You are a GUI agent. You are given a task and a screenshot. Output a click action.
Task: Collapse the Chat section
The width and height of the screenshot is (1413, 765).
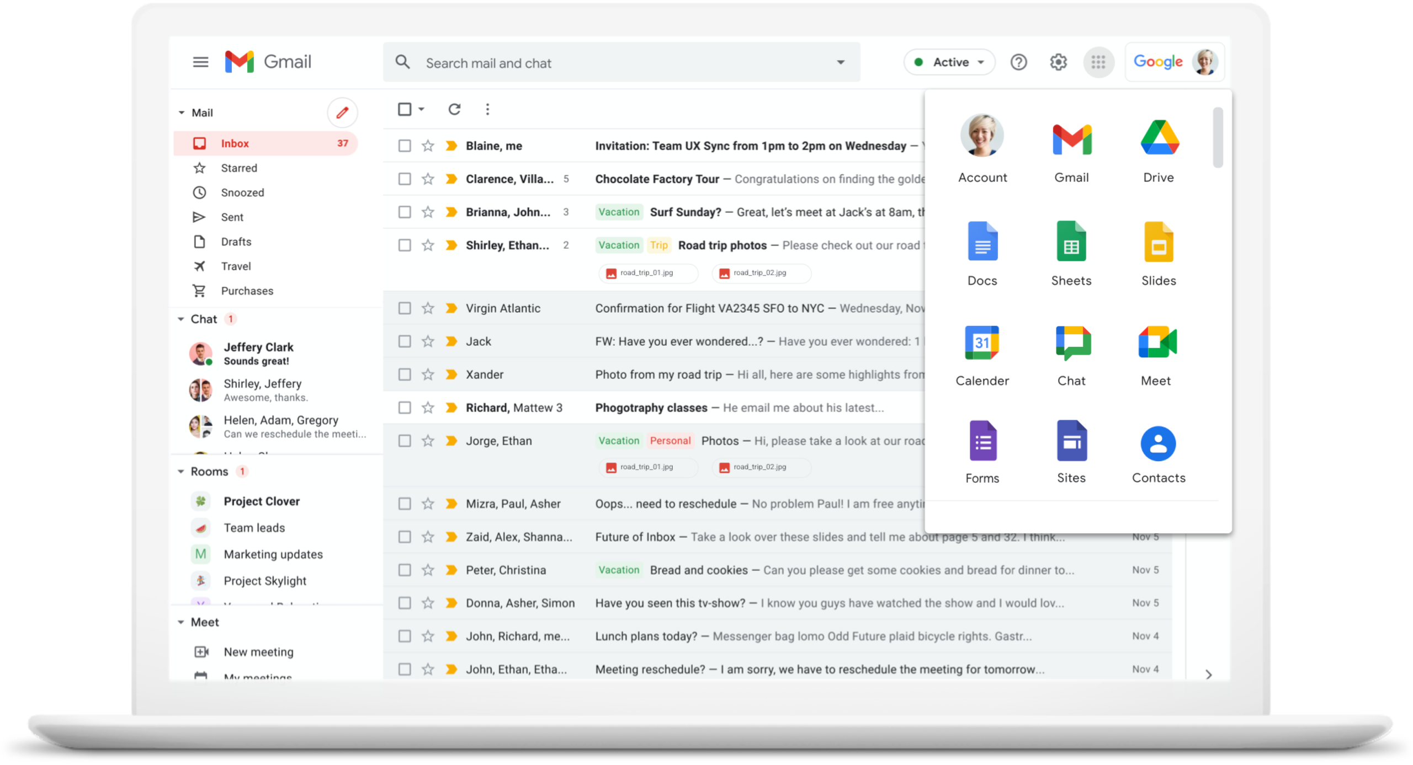pyautogui.click(x=180, y=319)
